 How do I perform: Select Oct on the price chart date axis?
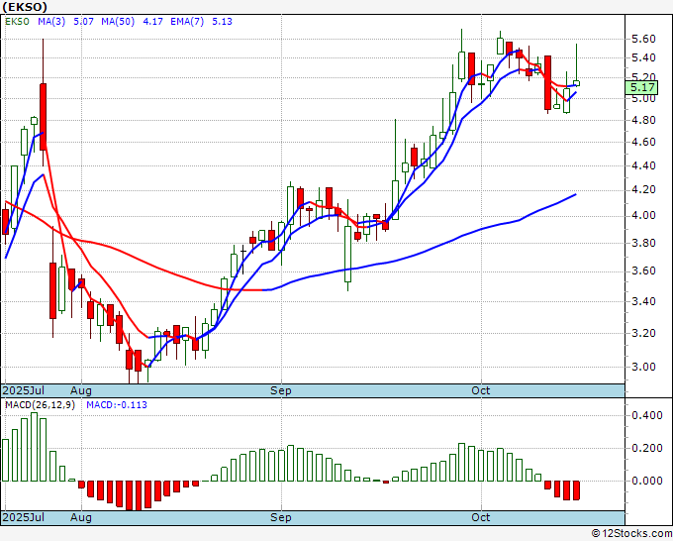tap(481, 390)
